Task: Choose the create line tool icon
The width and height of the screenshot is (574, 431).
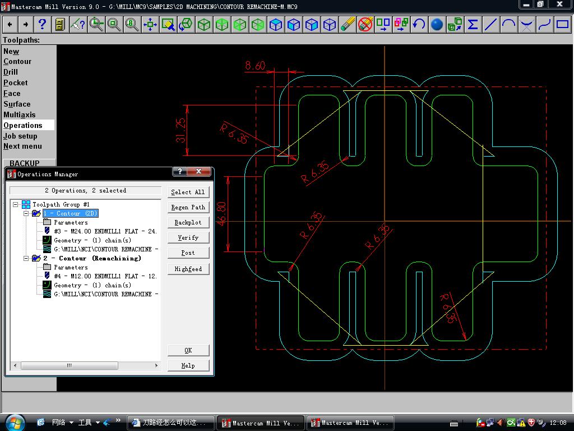Action: point(490,25)
